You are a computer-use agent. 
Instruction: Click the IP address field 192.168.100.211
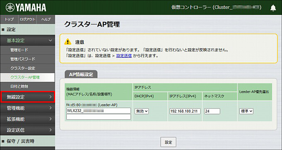click(x=185, y=111)
